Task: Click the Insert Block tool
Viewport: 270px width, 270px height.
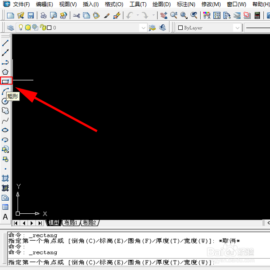Action: click(x=5, y=149)
